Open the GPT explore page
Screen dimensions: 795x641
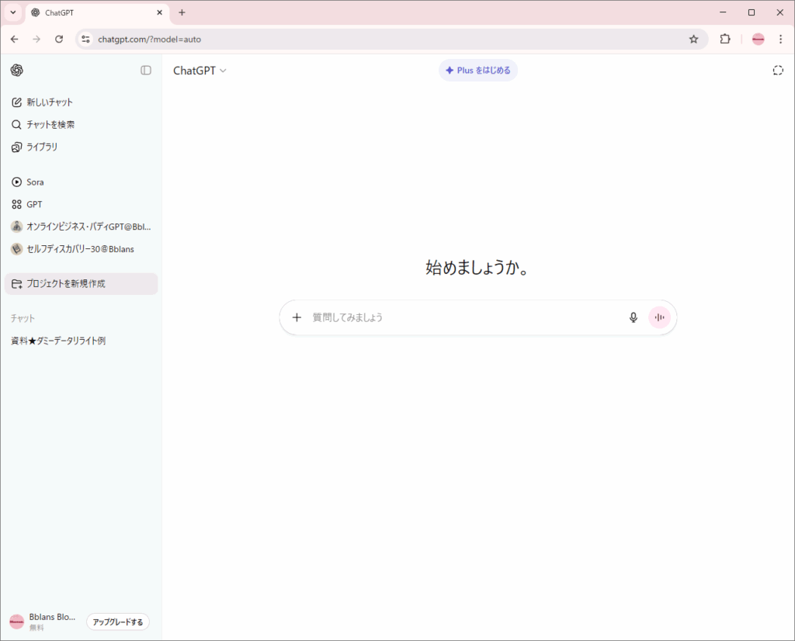pyautogui.click(x=34, y=205)
